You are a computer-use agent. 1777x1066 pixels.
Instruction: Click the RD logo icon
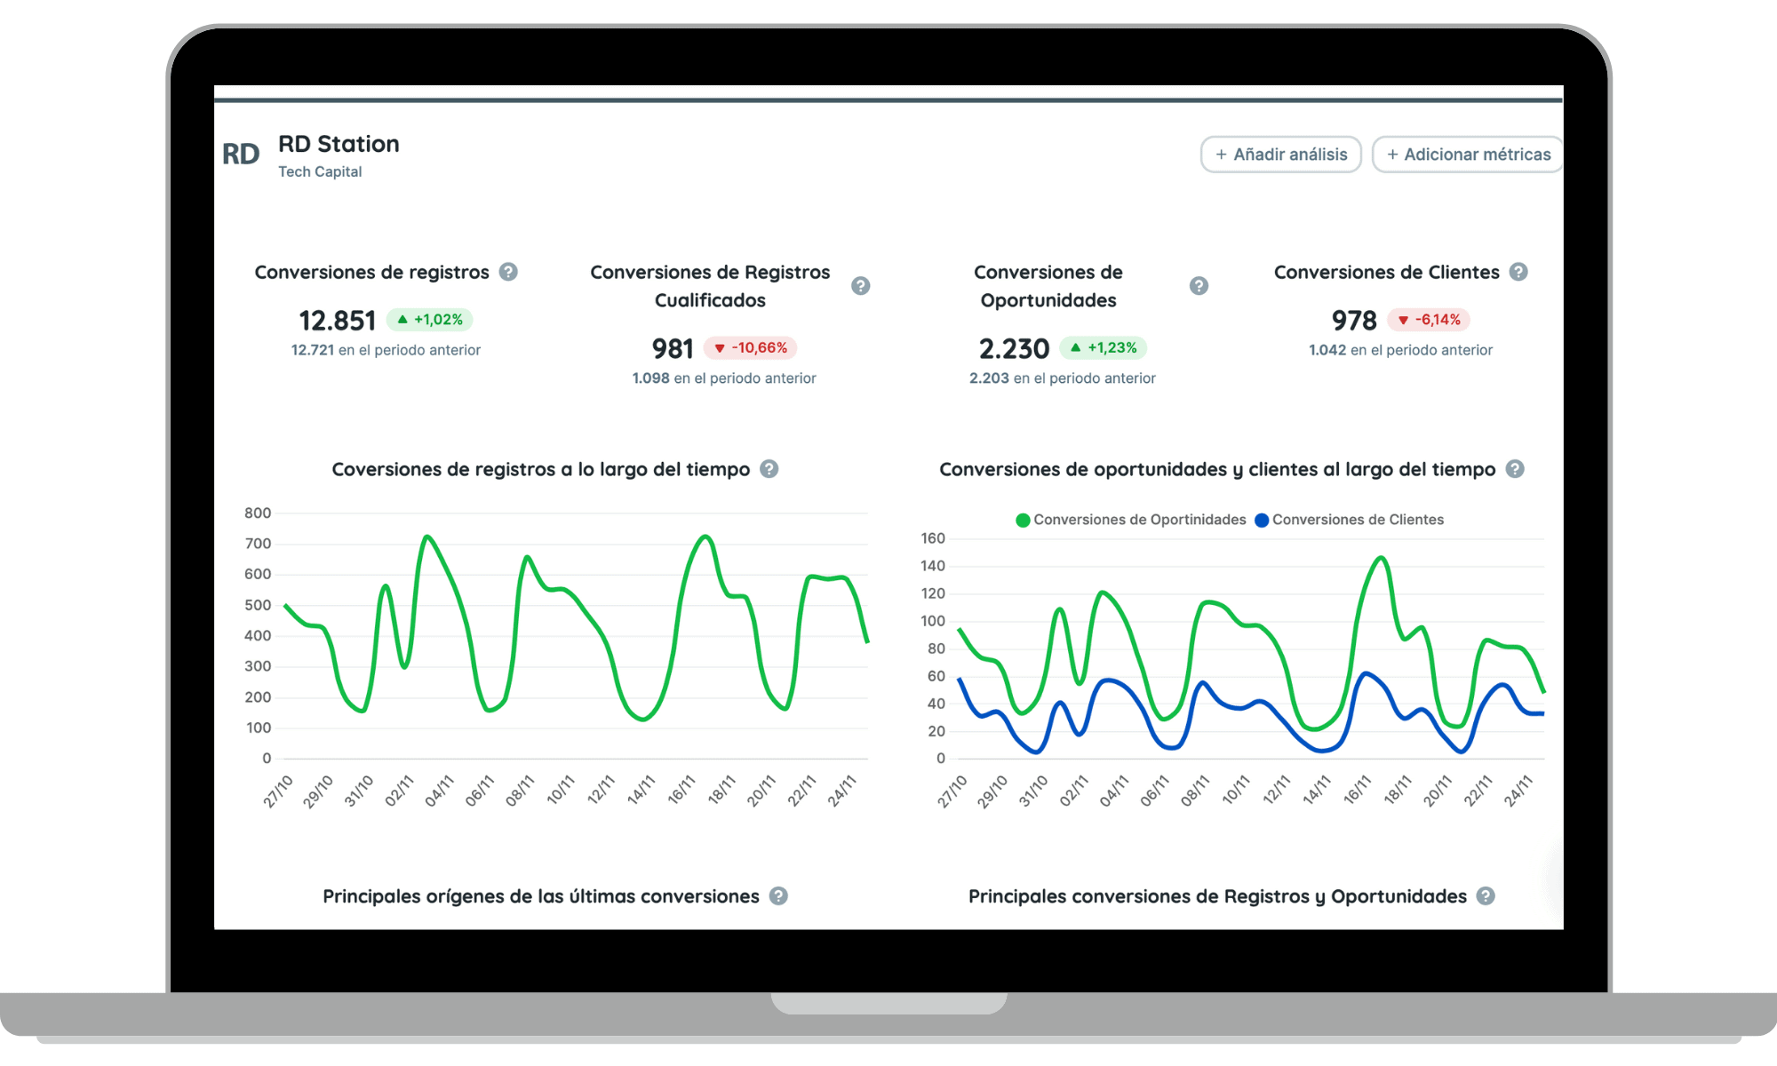(241, 155)
